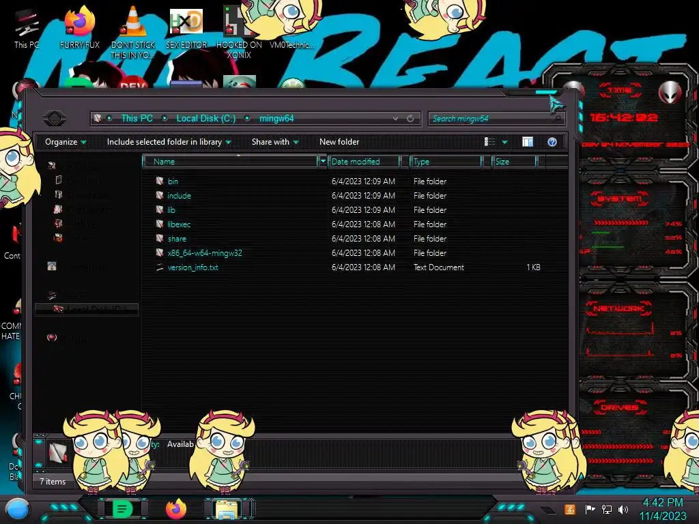The image size is (699, 524).
Task: Launch the HxD hex editor desktop shortcut
Action: click(x=186, y=29)
